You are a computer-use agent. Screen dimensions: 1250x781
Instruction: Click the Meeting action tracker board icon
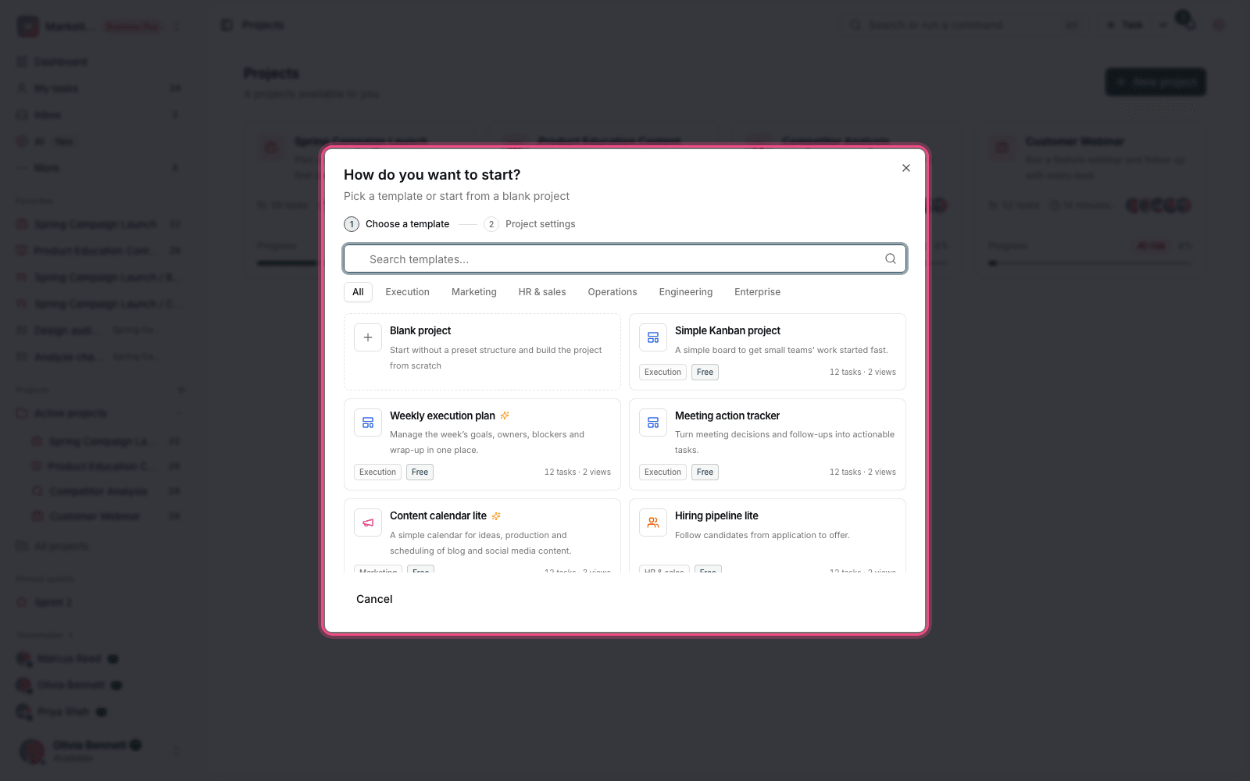653,423
